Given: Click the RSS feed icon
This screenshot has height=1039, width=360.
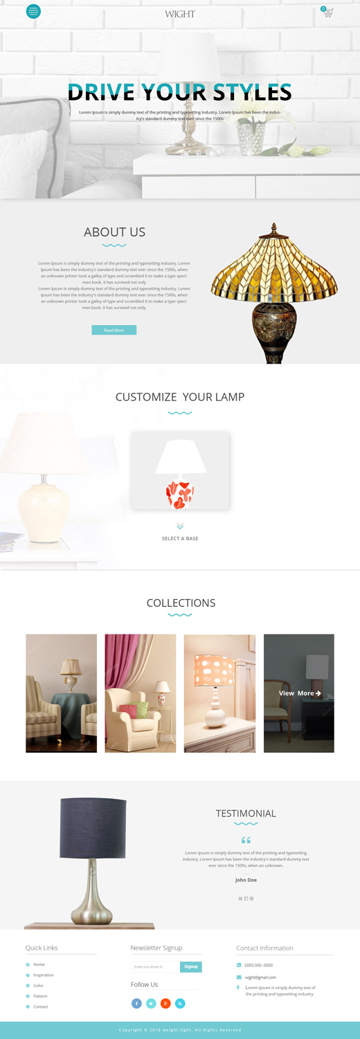Looking at the screenshot, I should point(180,1003).
